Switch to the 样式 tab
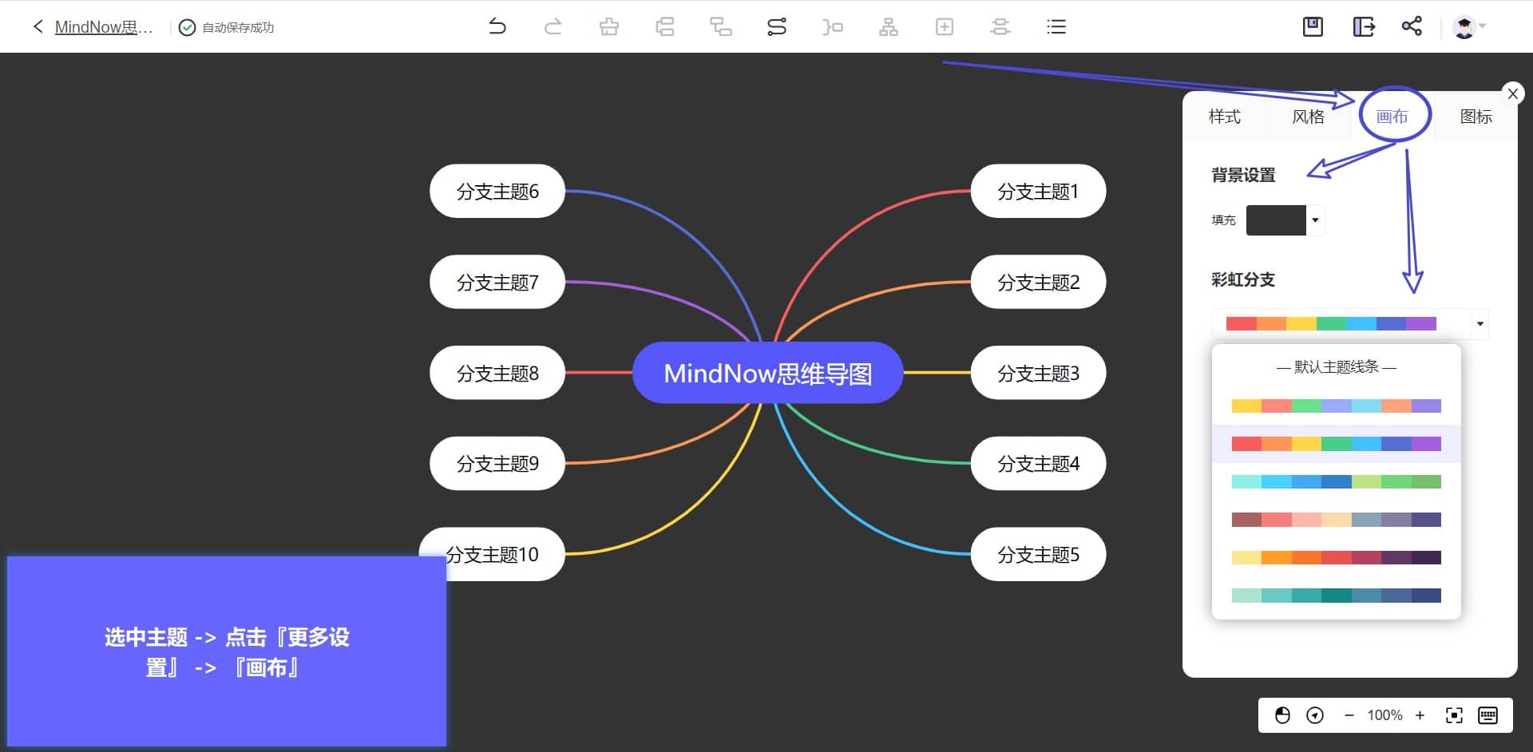Viewport: 1533px width, 752px height. pyautogui.click(x=1224, y=117)
